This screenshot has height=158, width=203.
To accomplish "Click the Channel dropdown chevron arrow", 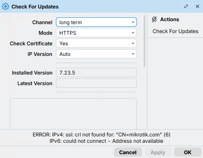I will click(133, 22).
